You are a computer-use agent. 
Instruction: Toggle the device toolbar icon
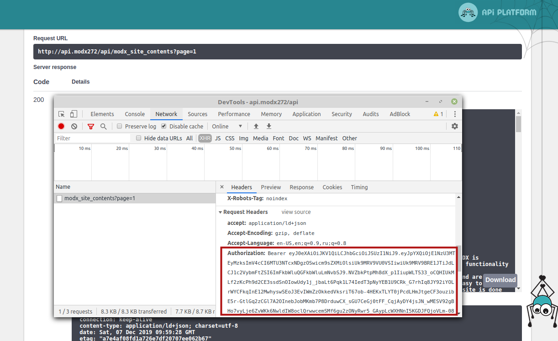pos(74,114)
